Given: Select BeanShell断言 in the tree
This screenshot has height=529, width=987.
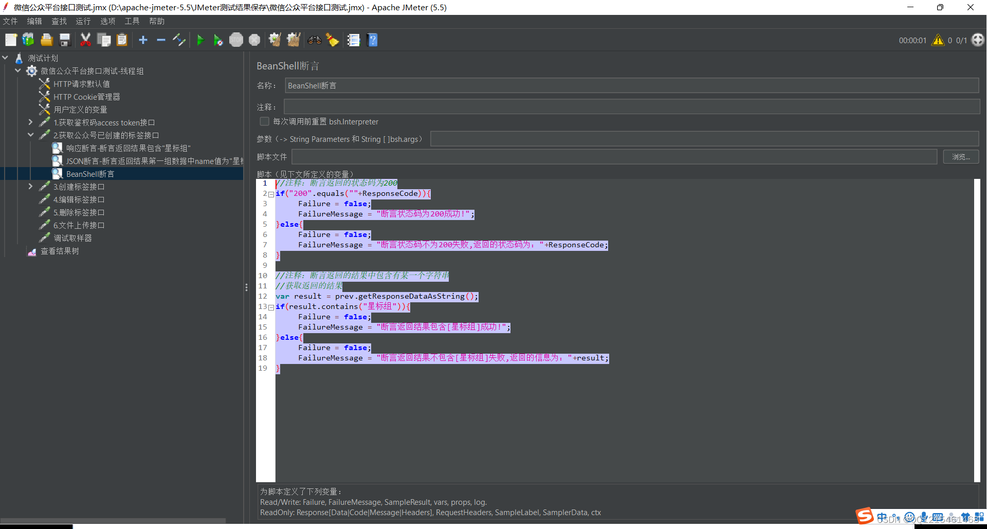Looking at the screenshot, I should coord(90,174).
